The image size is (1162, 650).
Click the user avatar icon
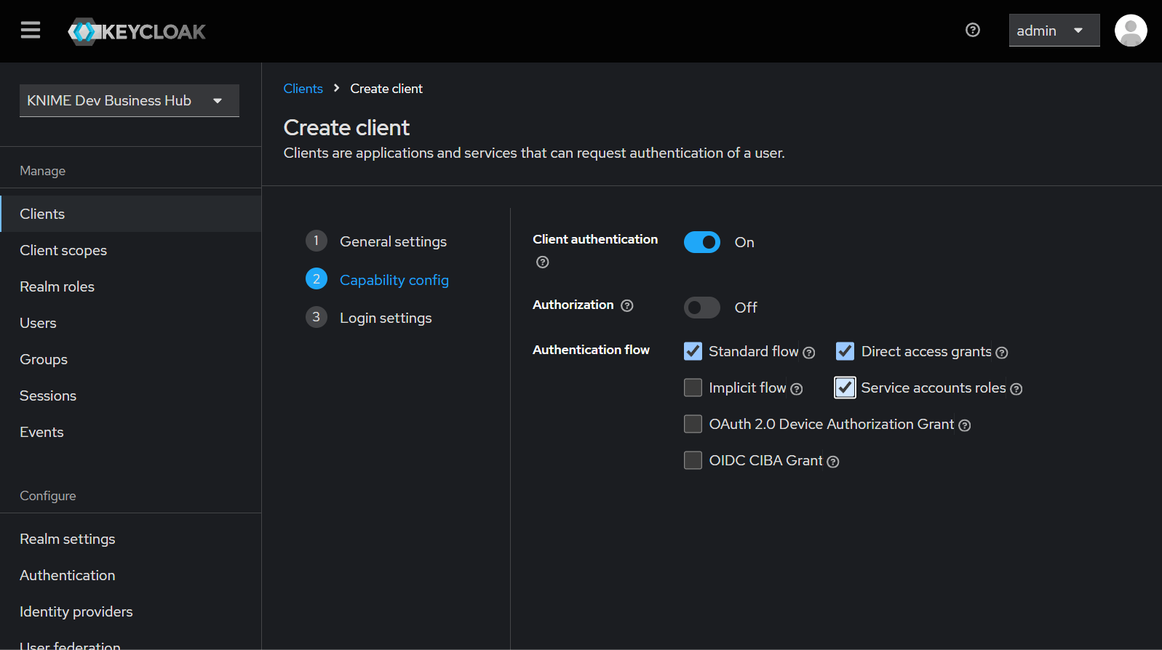click(1130, 31)
